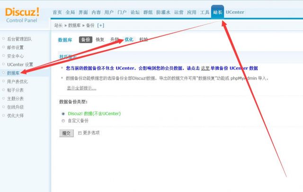Image resolution: width=303 pixels, height=192 pixels.
Task: Click the [+] add shortcut in breadcrumb
Action: pos(100,25)
